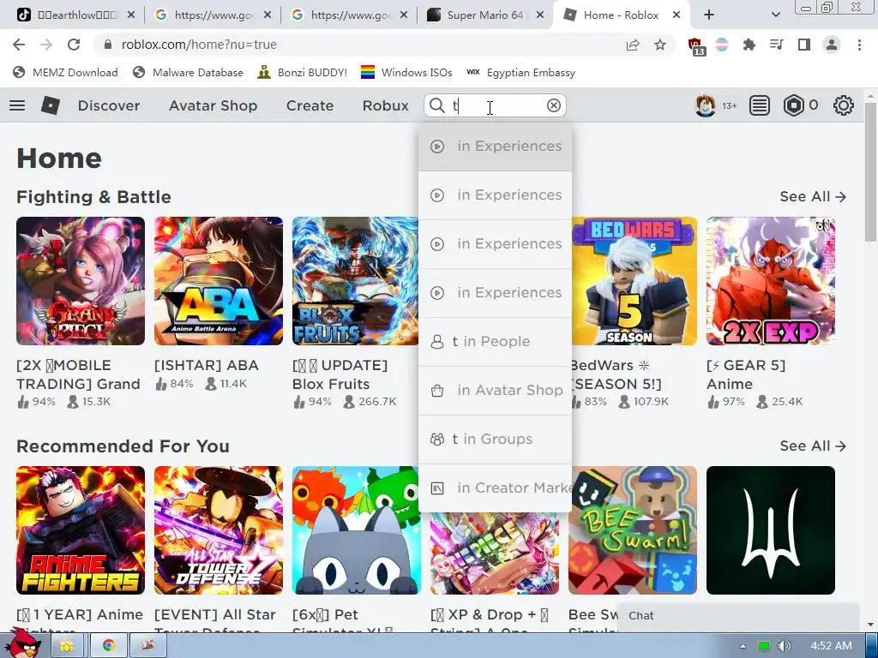The height and width of the screenshot is (658, 878).
Task: Open the Chrome extensions puzzle icon
Action: pyautogui.click(x=749, y=45)
